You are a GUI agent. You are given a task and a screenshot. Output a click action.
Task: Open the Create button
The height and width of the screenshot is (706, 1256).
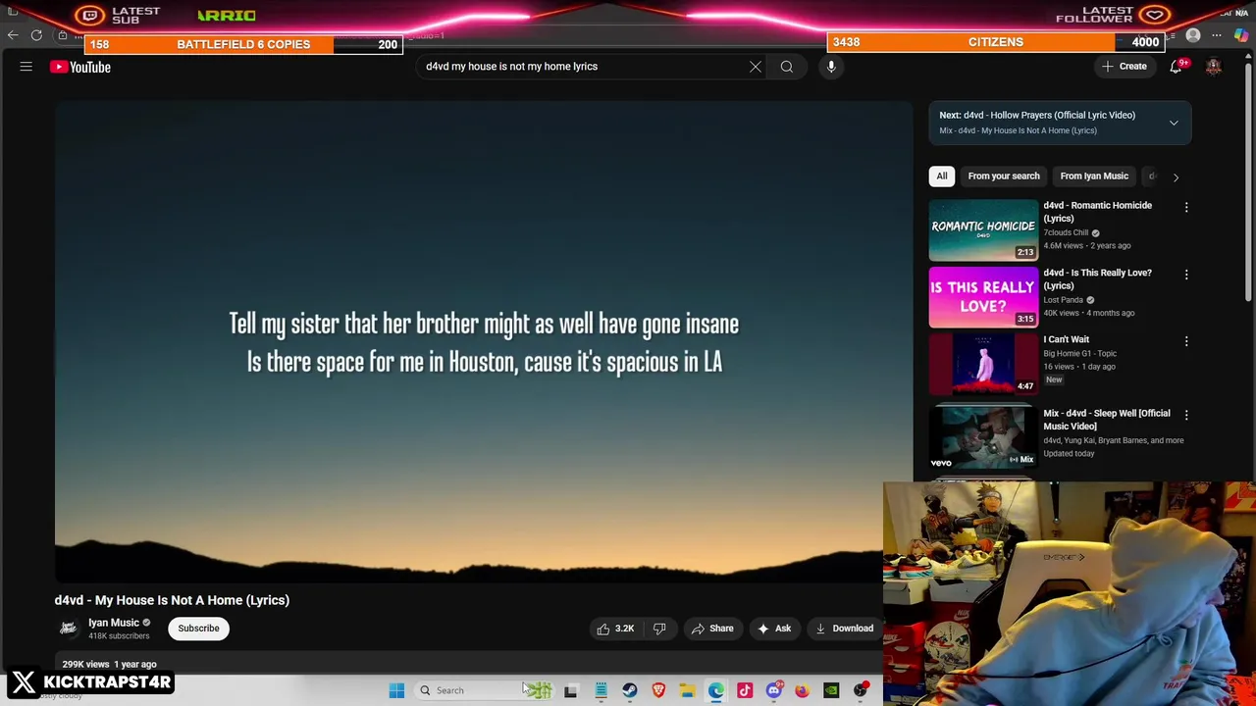[x=1125, y=67]
